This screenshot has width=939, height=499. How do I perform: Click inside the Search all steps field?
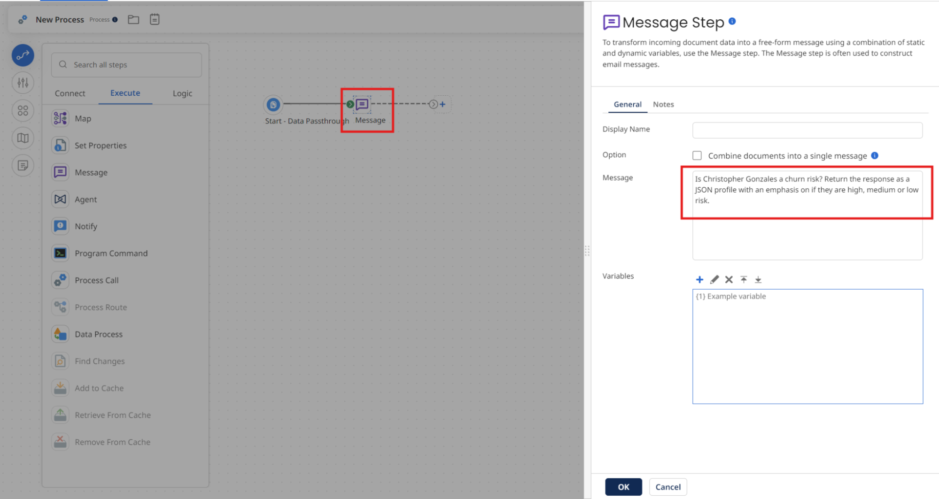click(126, 64)
